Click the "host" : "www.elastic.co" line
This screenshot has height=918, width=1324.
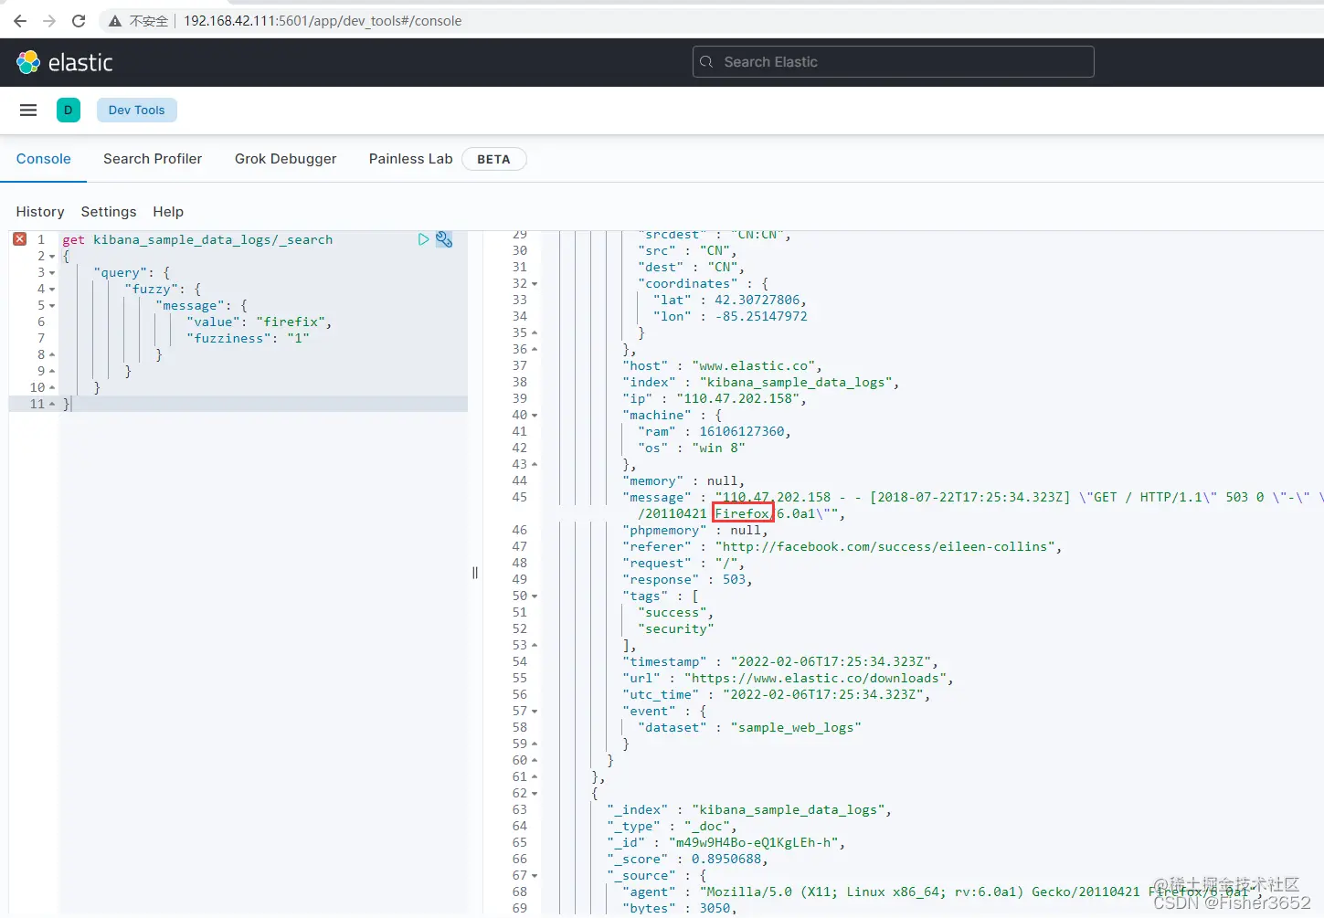point(722,365)
